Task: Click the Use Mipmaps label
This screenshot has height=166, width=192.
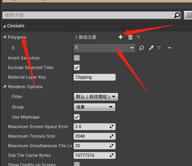Action: (26, 117)
